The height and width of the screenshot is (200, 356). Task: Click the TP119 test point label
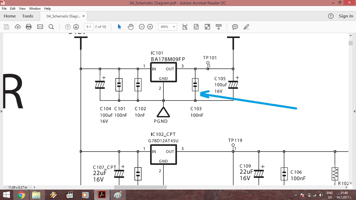235,140
